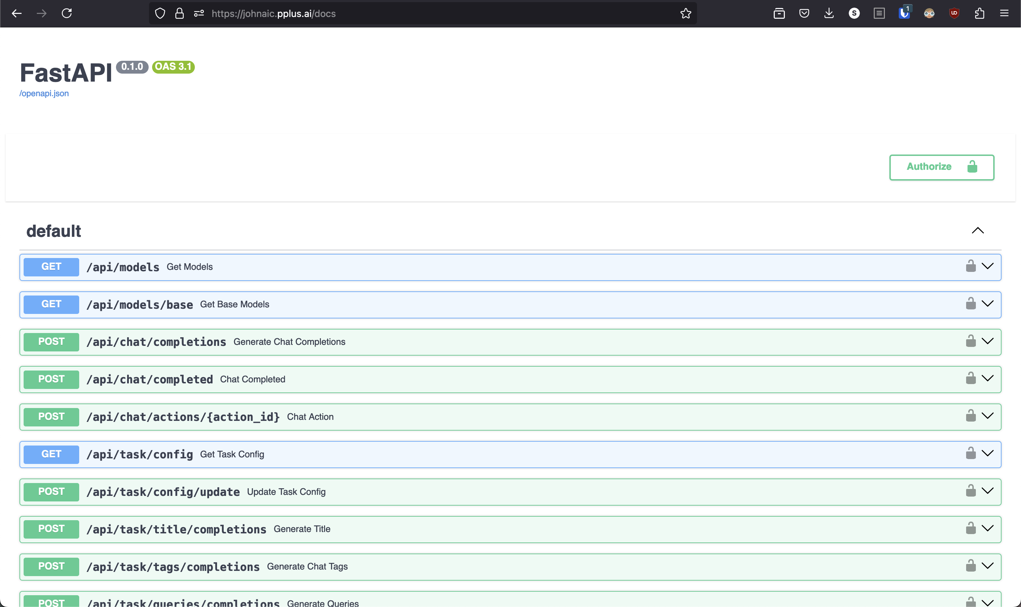Image resolution: width=1021 pixels, height=607 pixels.
Task: Click the "Generate Chat Completions" description
Action: click(289, 342)
